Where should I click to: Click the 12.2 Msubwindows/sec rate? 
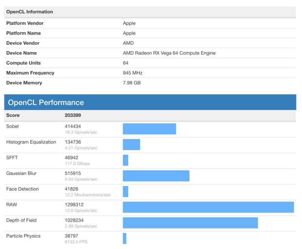tap(88, 195)
